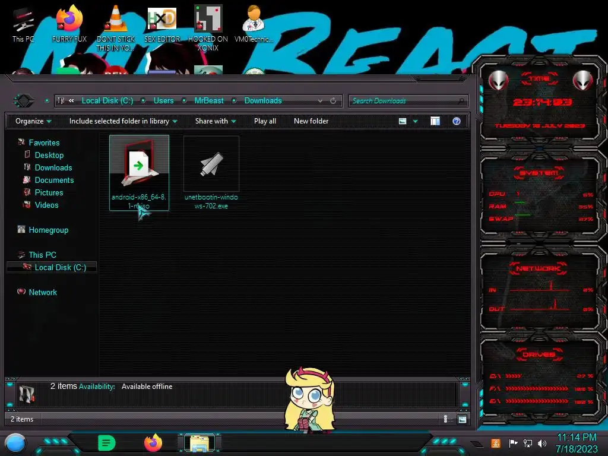The height and width of the screenshot is (456, 608).
Task: Open Firefox from the taskbar
Action: 153,443
